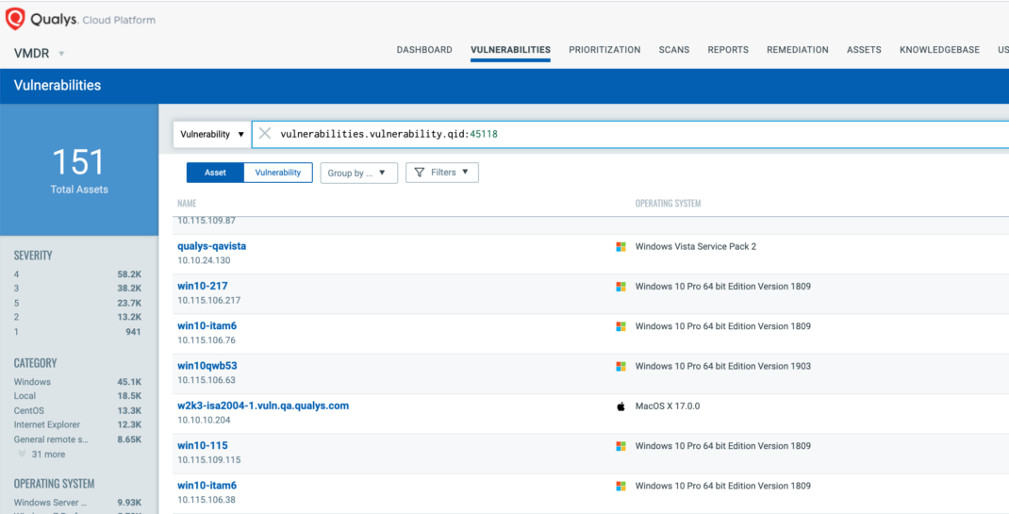
Task: Expand the Group by dropdown
Action: tap(357, 174)
